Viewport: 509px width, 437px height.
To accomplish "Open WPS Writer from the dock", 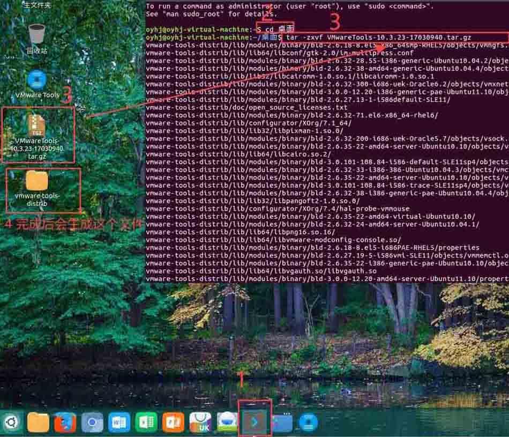I will (119, 423).
